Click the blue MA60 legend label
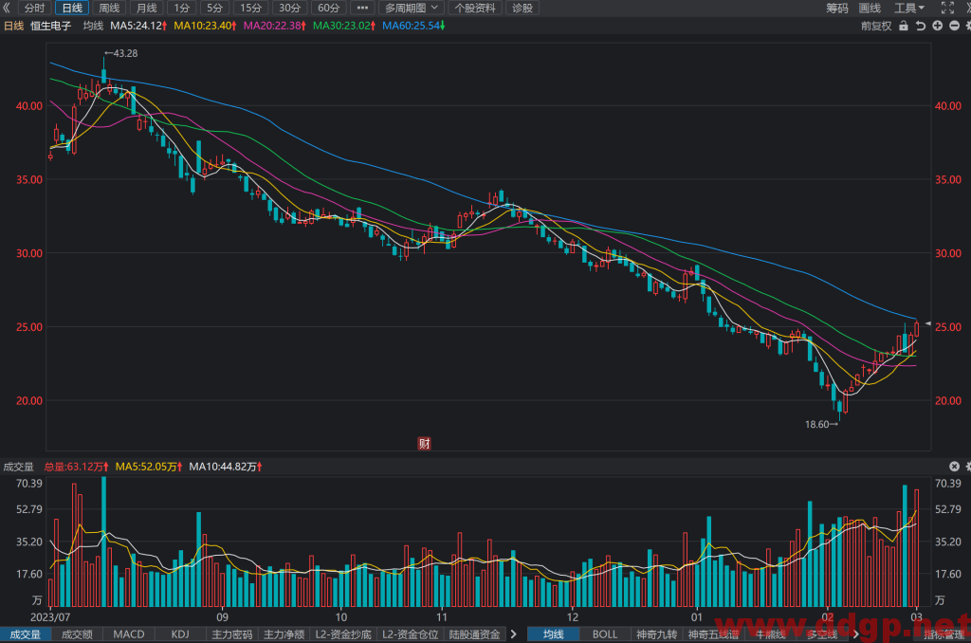This screenshot has height=643, width=971. point(412,26)
